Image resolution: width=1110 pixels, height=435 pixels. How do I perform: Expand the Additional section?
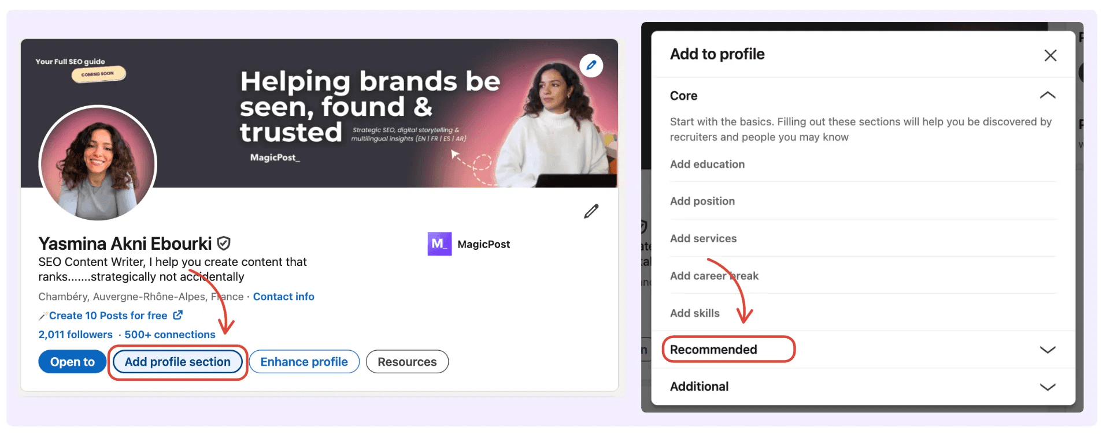pyautogui.click(x=863, y=387)
